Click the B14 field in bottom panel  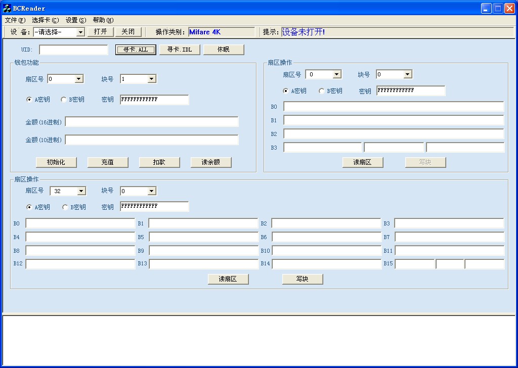327,264
